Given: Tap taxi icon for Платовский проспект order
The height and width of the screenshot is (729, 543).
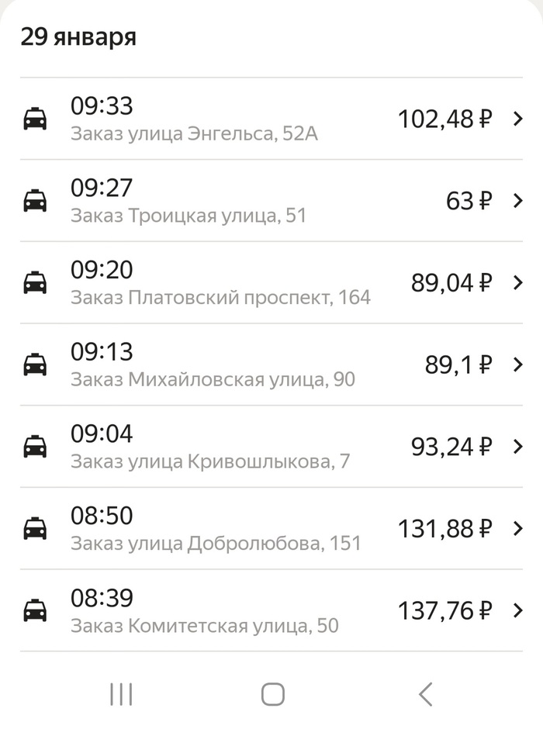Looking at the screenshot, I should tap(35, 283).
